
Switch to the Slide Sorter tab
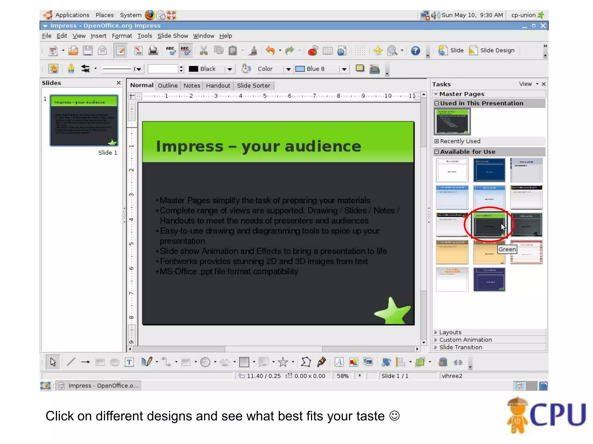[254, 86]
